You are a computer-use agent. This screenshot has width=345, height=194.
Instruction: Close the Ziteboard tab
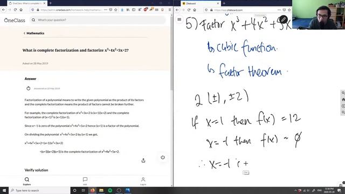pyautogui.click(x=218, y=3)
